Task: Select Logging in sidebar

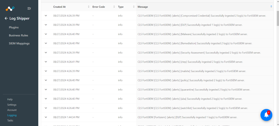Action: [x=12, y=115]
